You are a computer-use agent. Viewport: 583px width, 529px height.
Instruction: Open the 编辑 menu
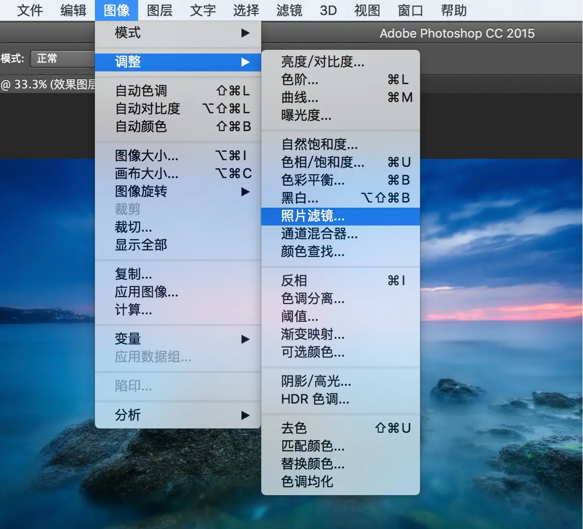(73, 10)
